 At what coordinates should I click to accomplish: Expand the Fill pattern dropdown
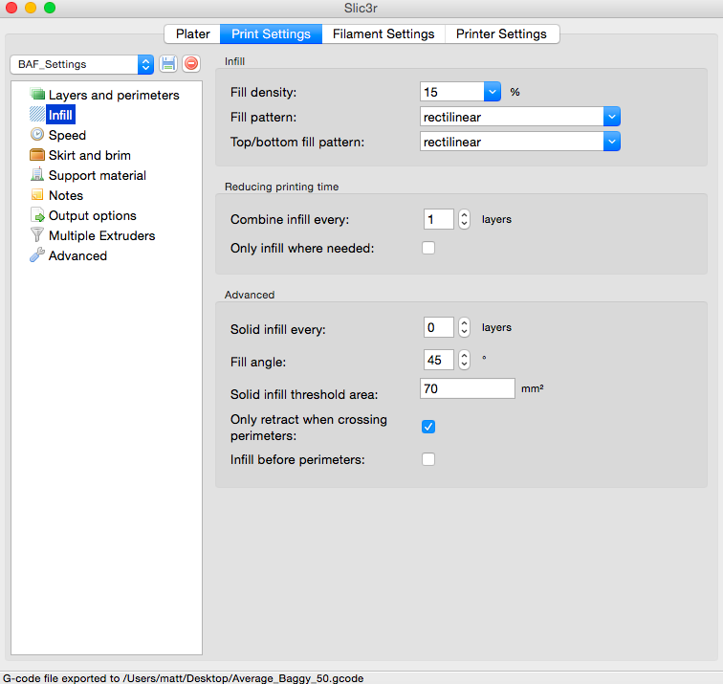[x=612, y=117]
